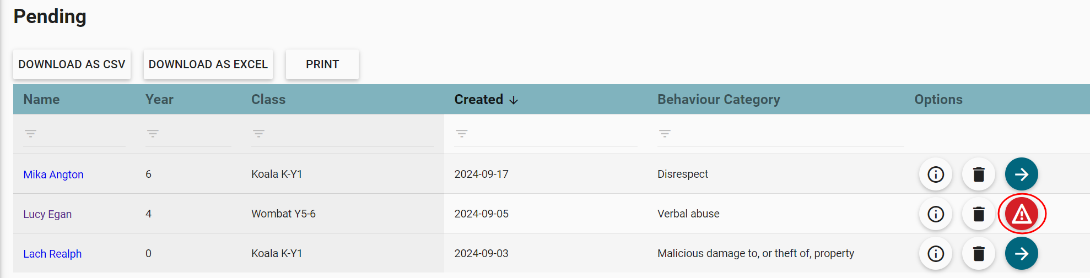Click the Class column filter field

[347, 134]
